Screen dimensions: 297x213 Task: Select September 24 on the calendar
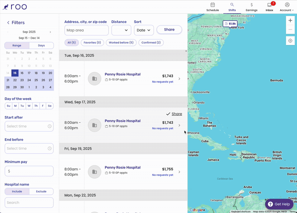[x=29, y=80]
